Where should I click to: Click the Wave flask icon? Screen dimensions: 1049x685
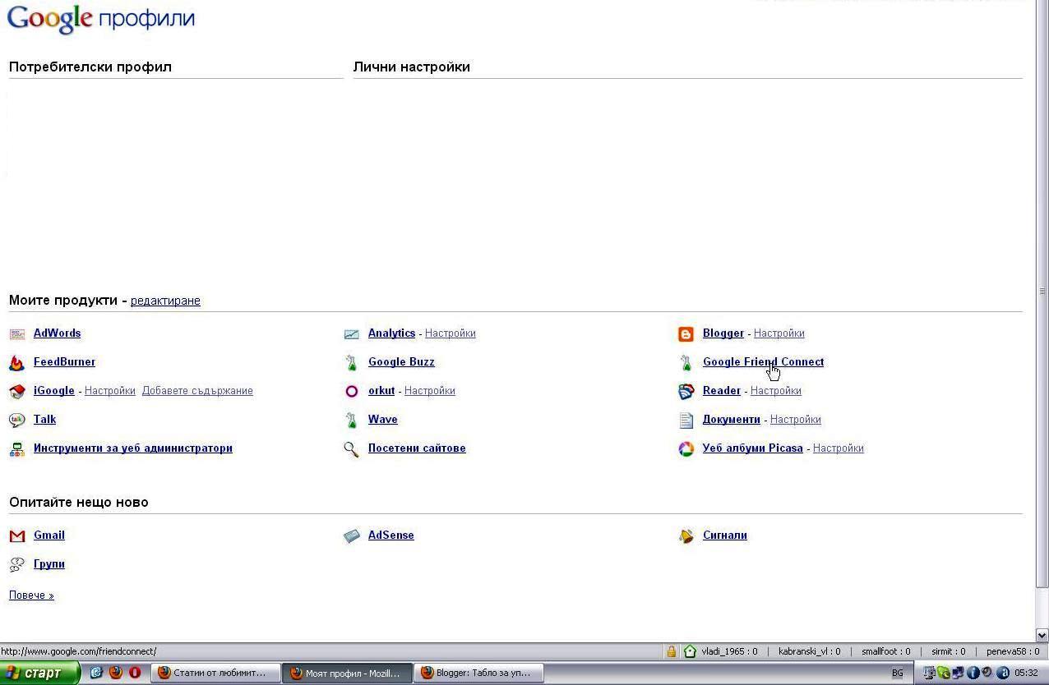pyautogui.click(x=352, y=420)
